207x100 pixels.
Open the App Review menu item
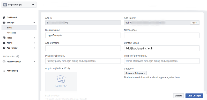pyautogui.click(x=12, y=48)
